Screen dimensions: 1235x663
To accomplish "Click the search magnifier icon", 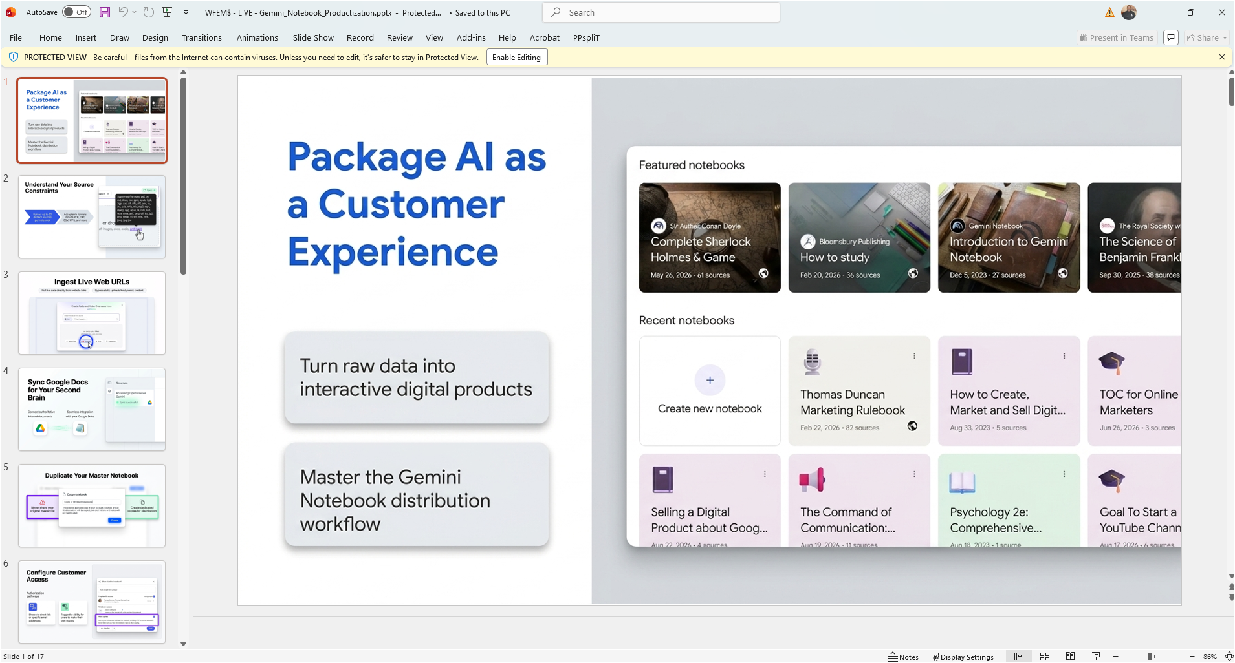I will tap(556, 12).
